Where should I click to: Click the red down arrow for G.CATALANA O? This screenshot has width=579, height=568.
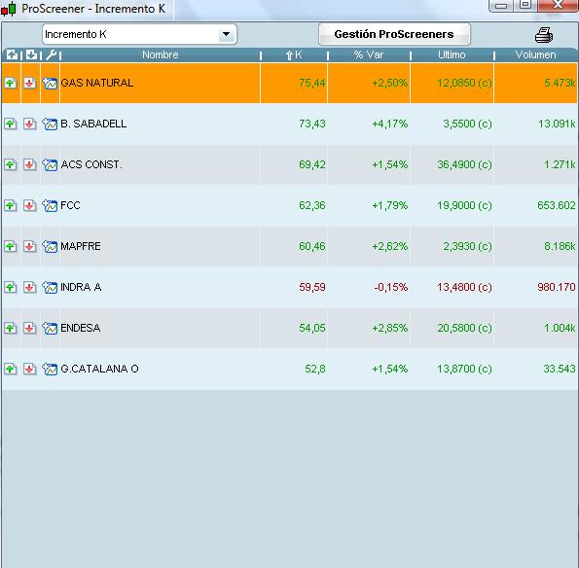(x=30, y=369)
